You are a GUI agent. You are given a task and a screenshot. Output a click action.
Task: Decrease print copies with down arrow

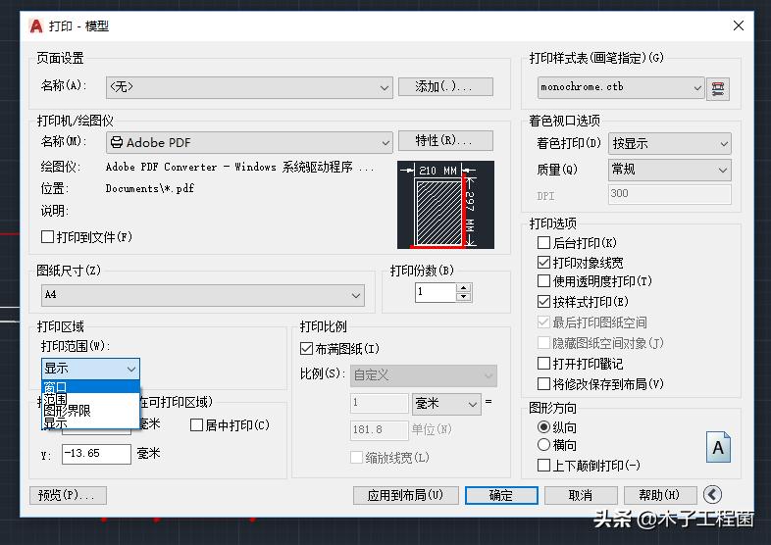pos(464,296)
